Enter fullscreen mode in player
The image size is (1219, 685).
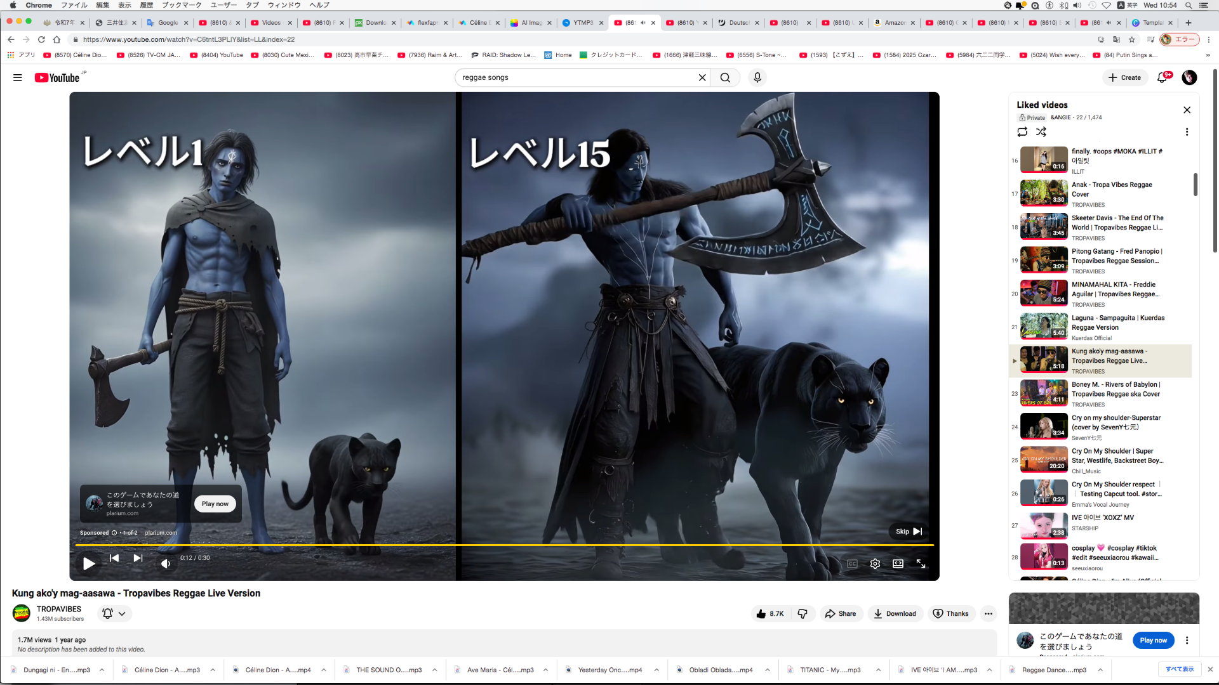(921, 563)
